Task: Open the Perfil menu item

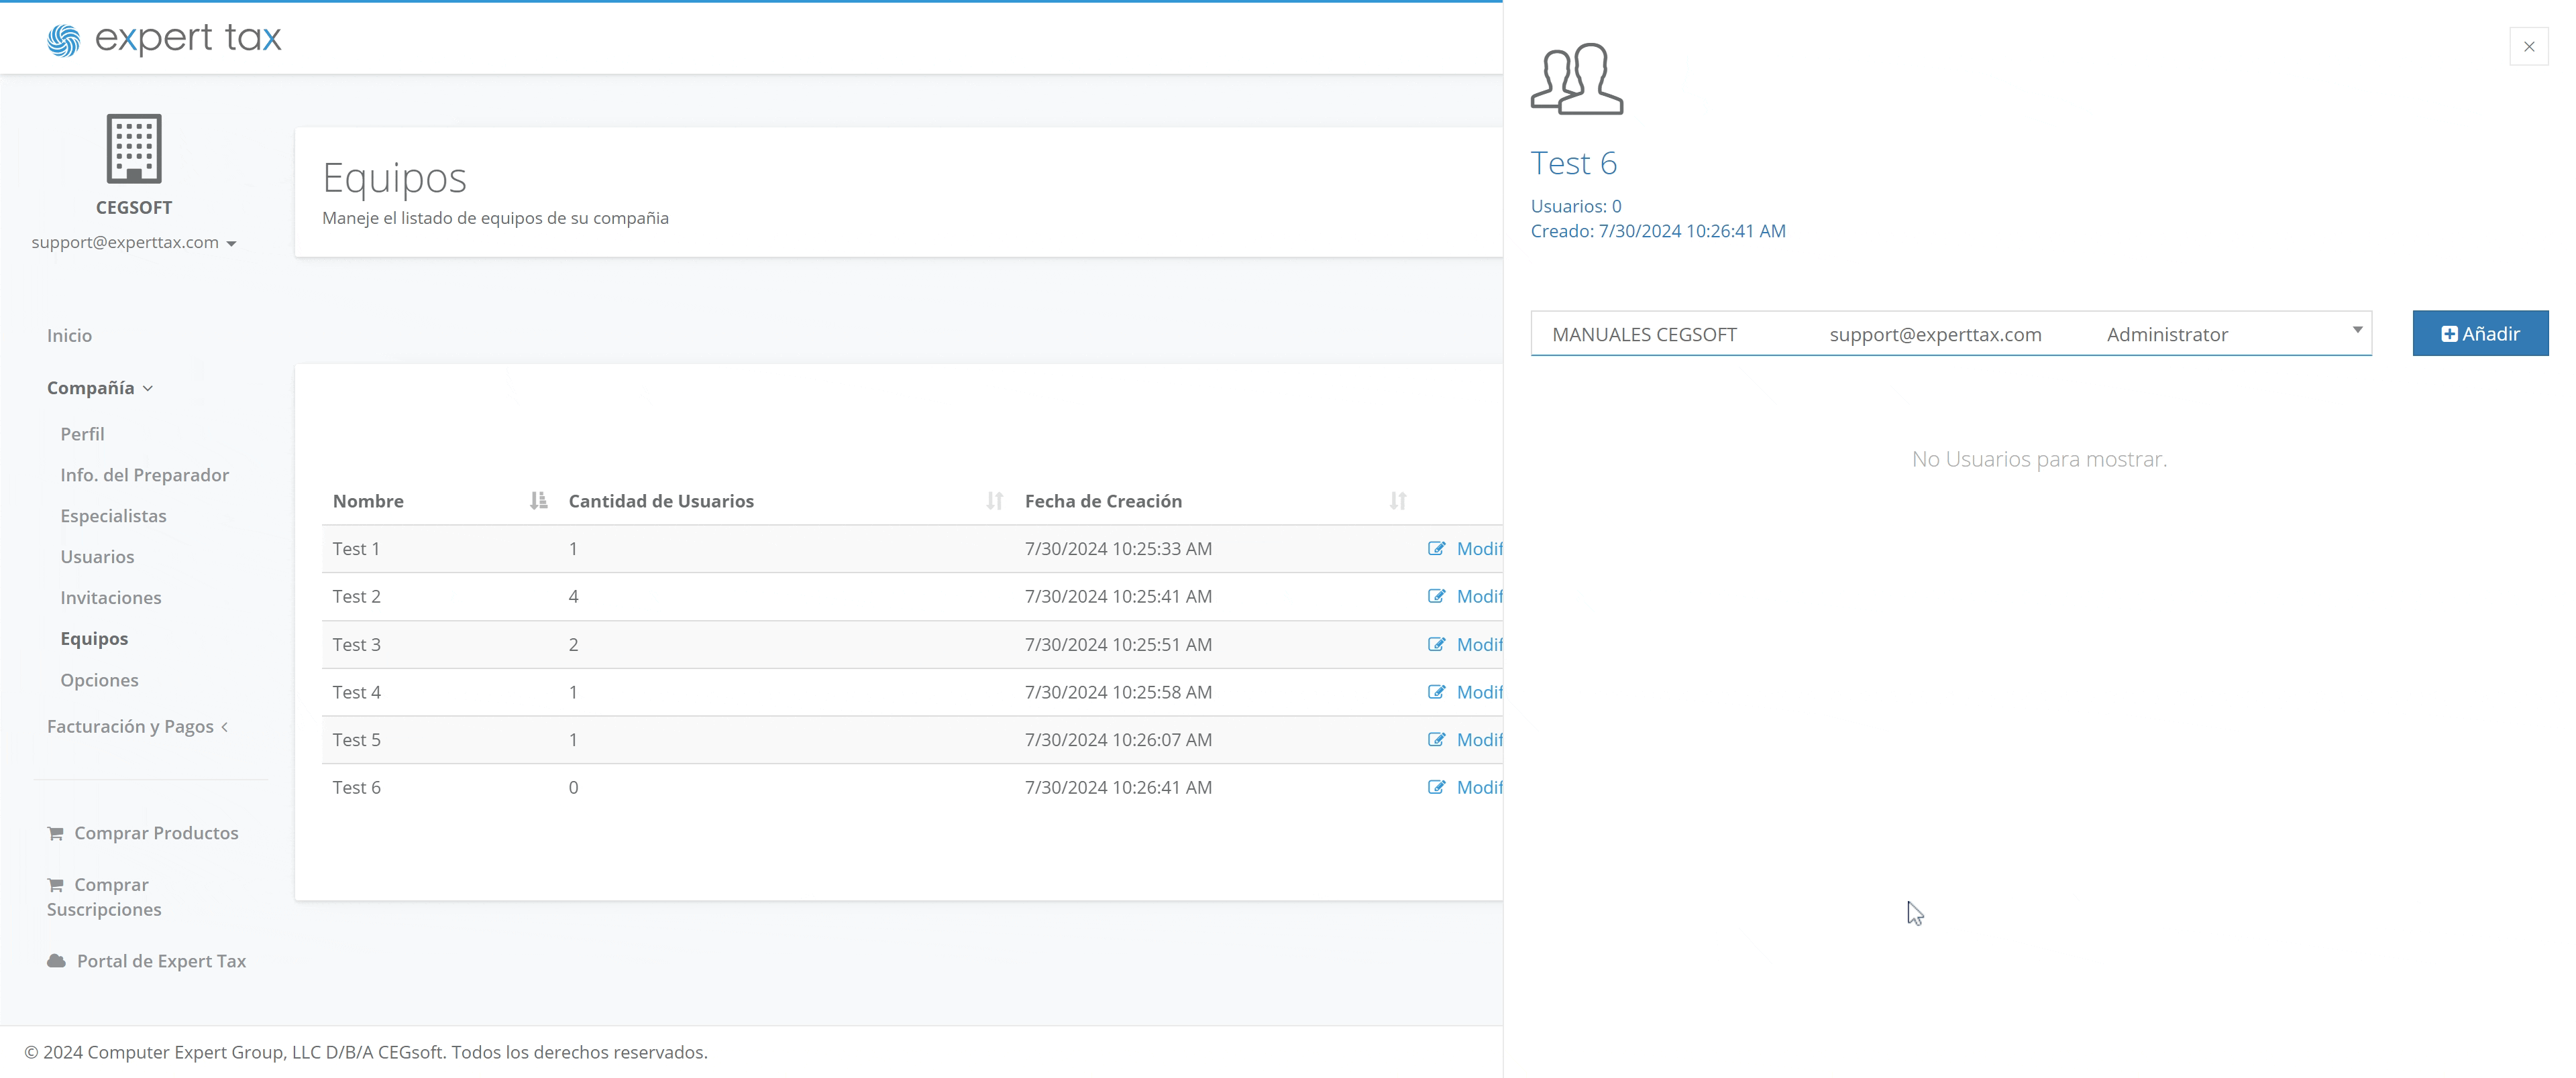Action: click(x=82, y=434)
